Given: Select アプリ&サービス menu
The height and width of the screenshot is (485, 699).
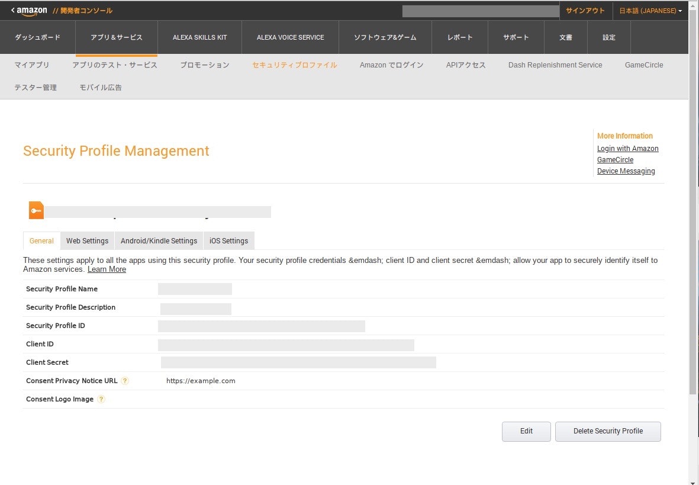Looking at the screenshot, I should (117, 37).
